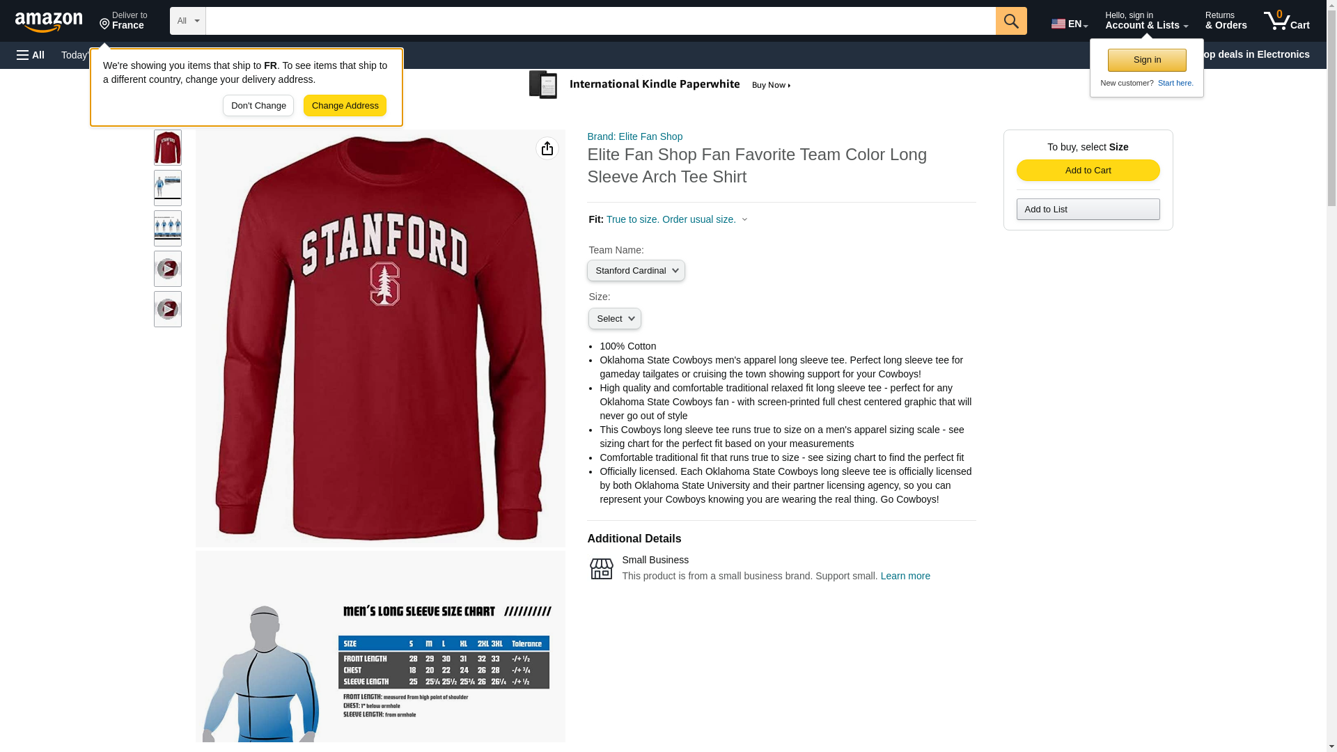Image resolution: width=1337 pixels, height=752 pixels.
Task: Follow the Brand: Elite Fan Shop link
Action: pos(634,136)
